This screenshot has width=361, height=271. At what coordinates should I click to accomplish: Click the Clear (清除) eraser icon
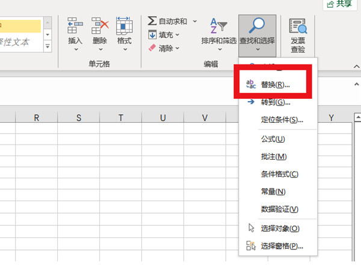coord(152,49)
